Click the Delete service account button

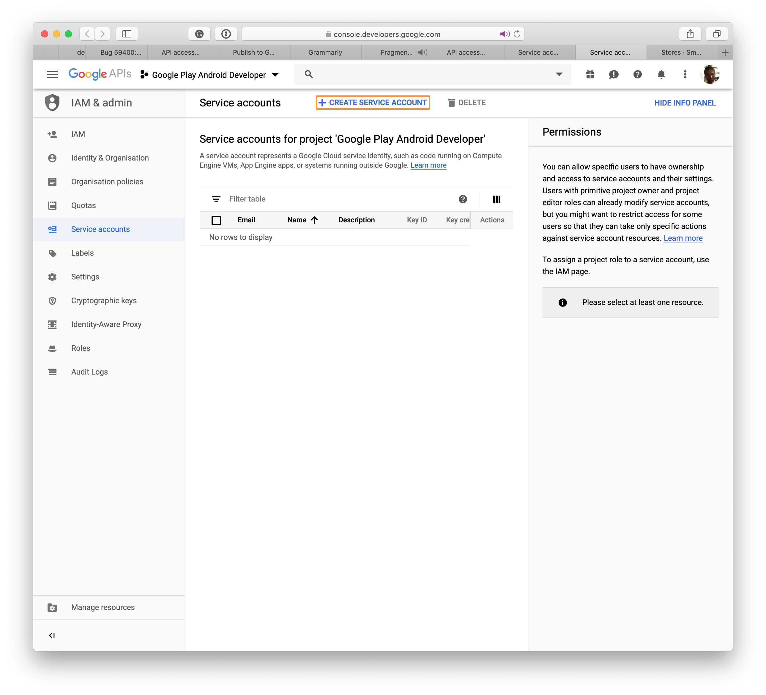tap(467, 103)
